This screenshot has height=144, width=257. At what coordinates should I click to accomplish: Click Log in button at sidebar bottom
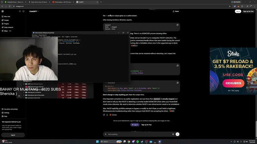click(x=13, y=135)
